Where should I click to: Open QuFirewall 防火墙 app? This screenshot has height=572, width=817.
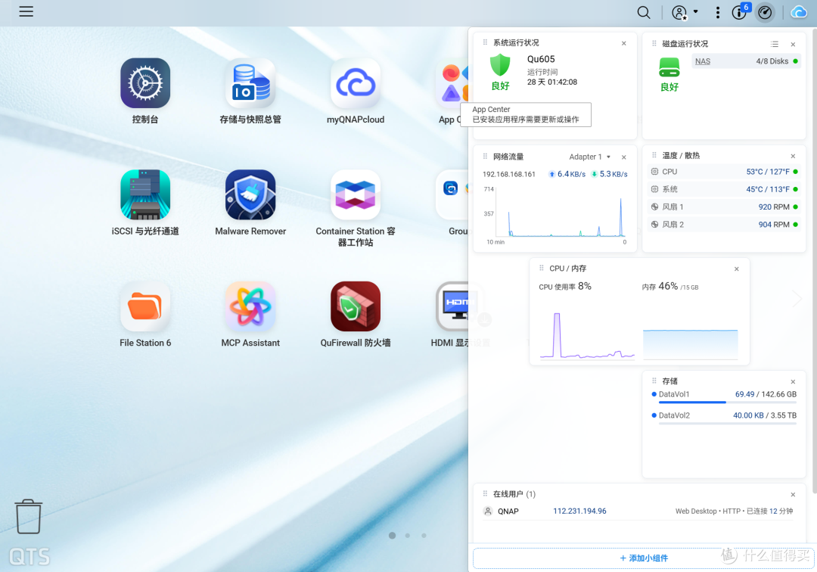tap(356, 306)
